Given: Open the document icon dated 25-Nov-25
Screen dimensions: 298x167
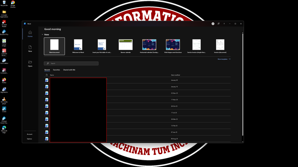Looking at the screenshot, I should tap(47, 93).
